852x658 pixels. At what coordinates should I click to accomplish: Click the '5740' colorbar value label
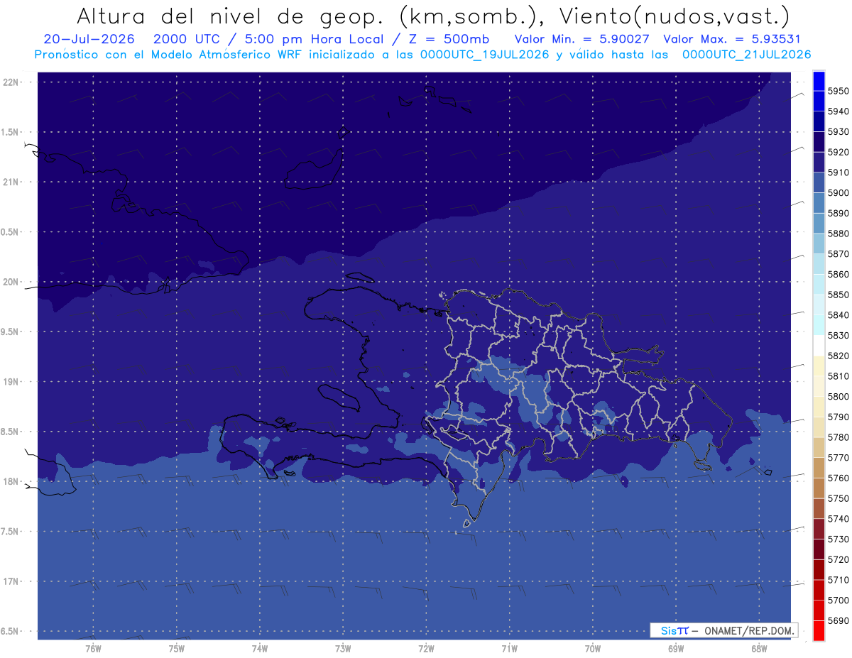coord(839,519)
